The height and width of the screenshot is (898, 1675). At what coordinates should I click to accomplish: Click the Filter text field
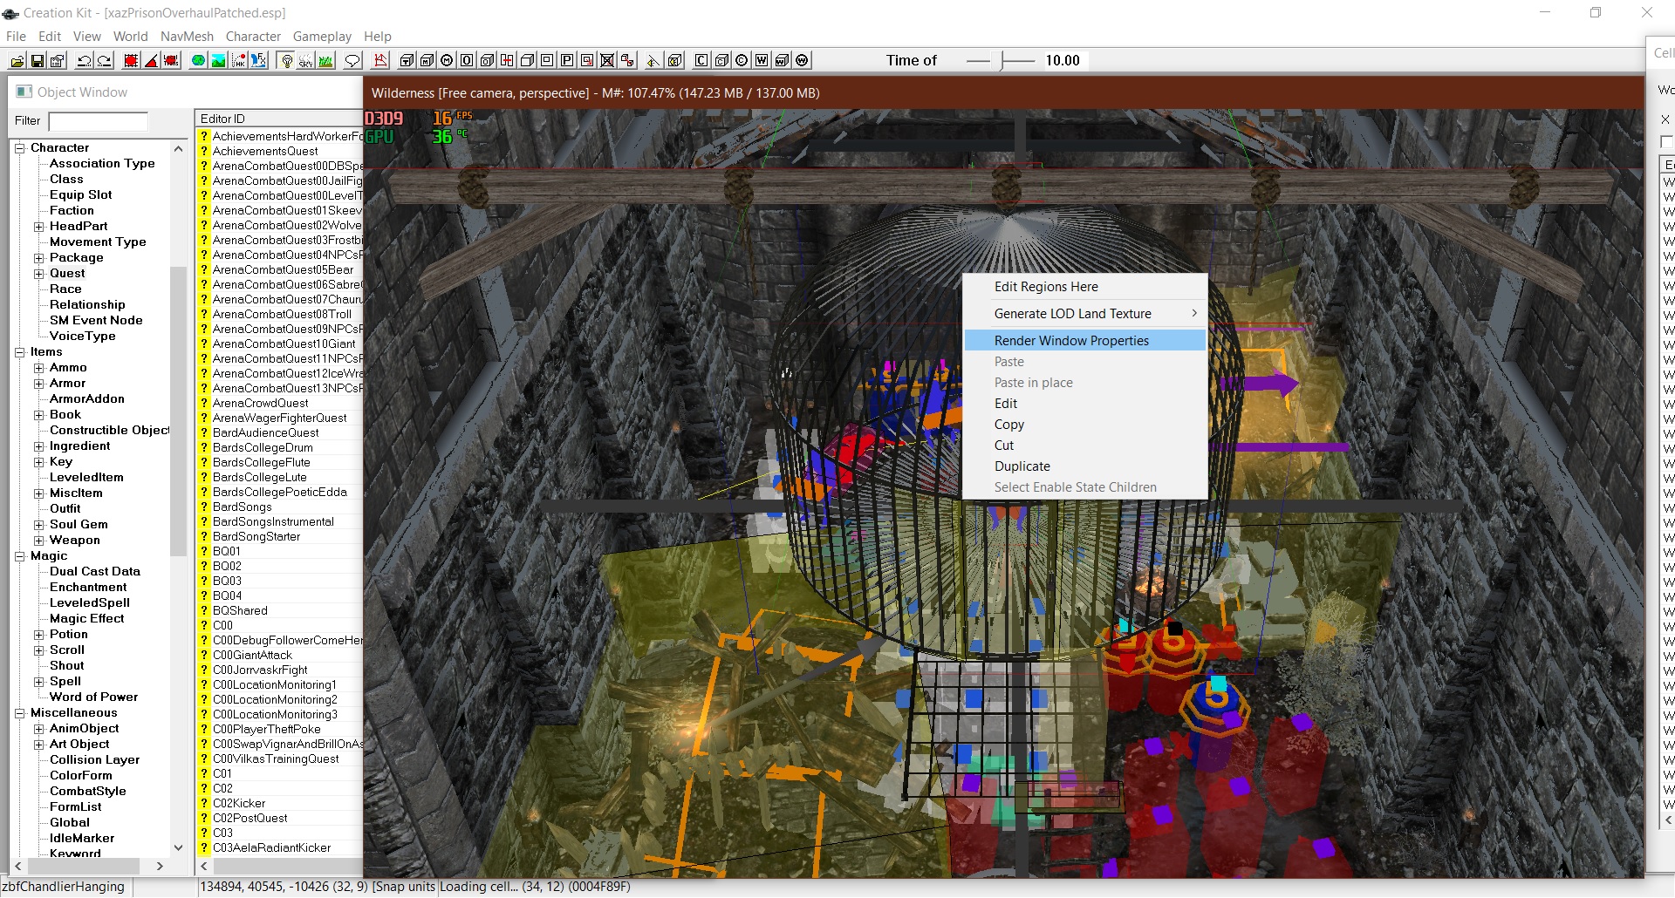point(98,121)
